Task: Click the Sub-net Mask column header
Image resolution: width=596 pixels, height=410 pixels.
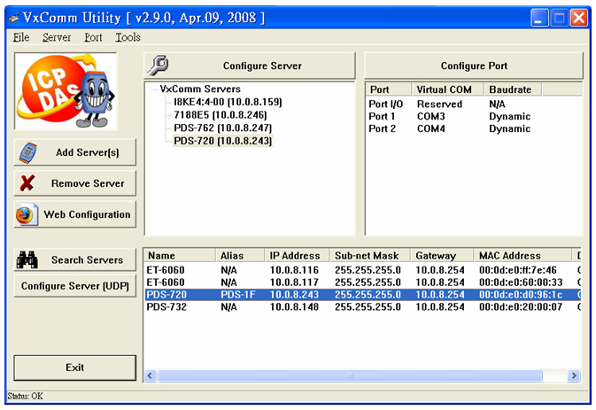Action: coord(370,255)
